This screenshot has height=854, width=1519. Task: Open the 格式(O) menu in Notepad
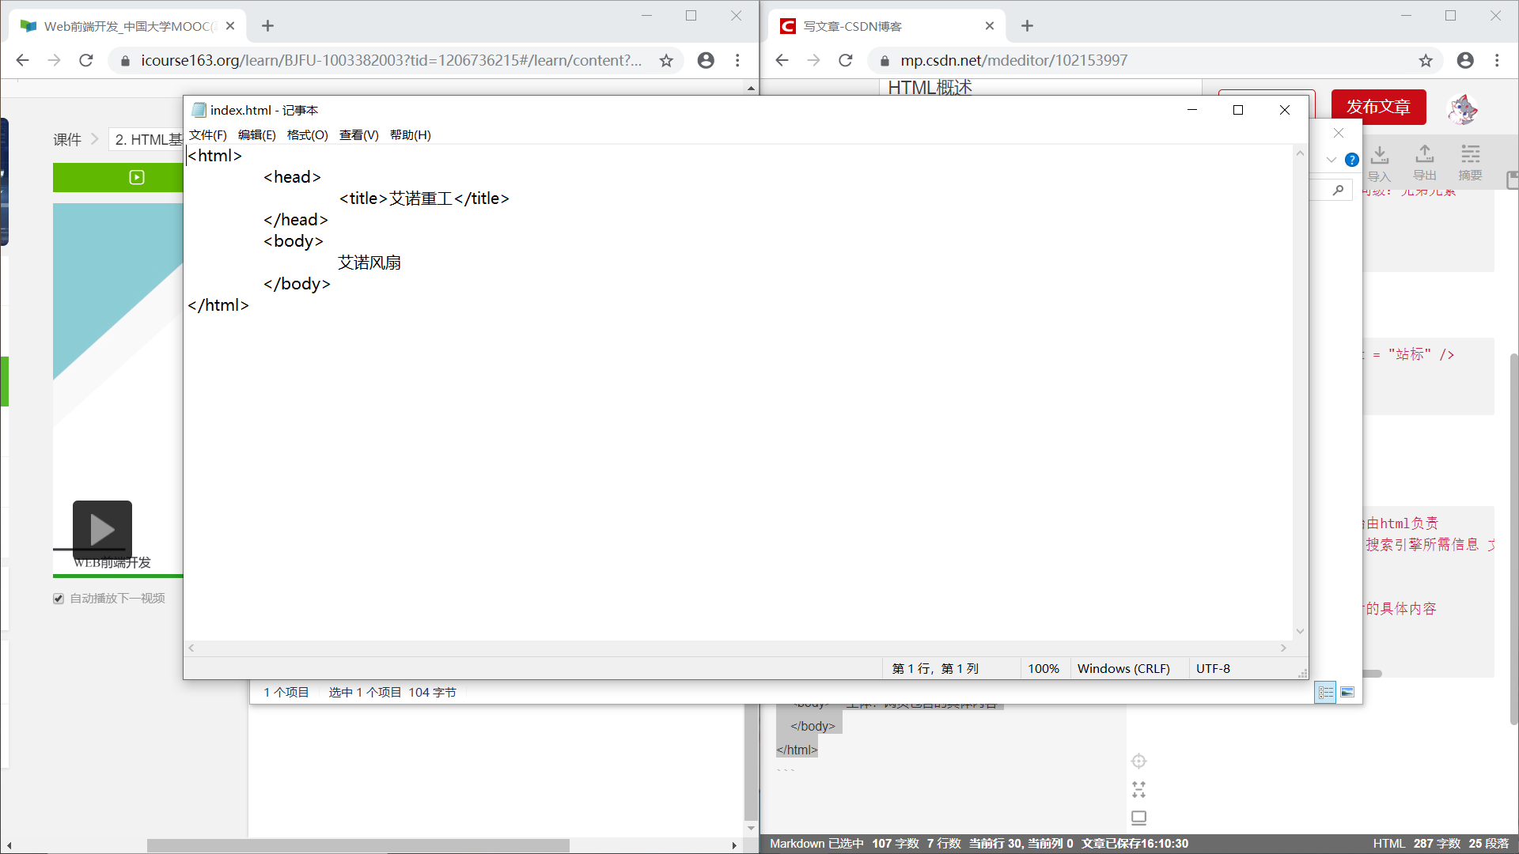[307, 135]
